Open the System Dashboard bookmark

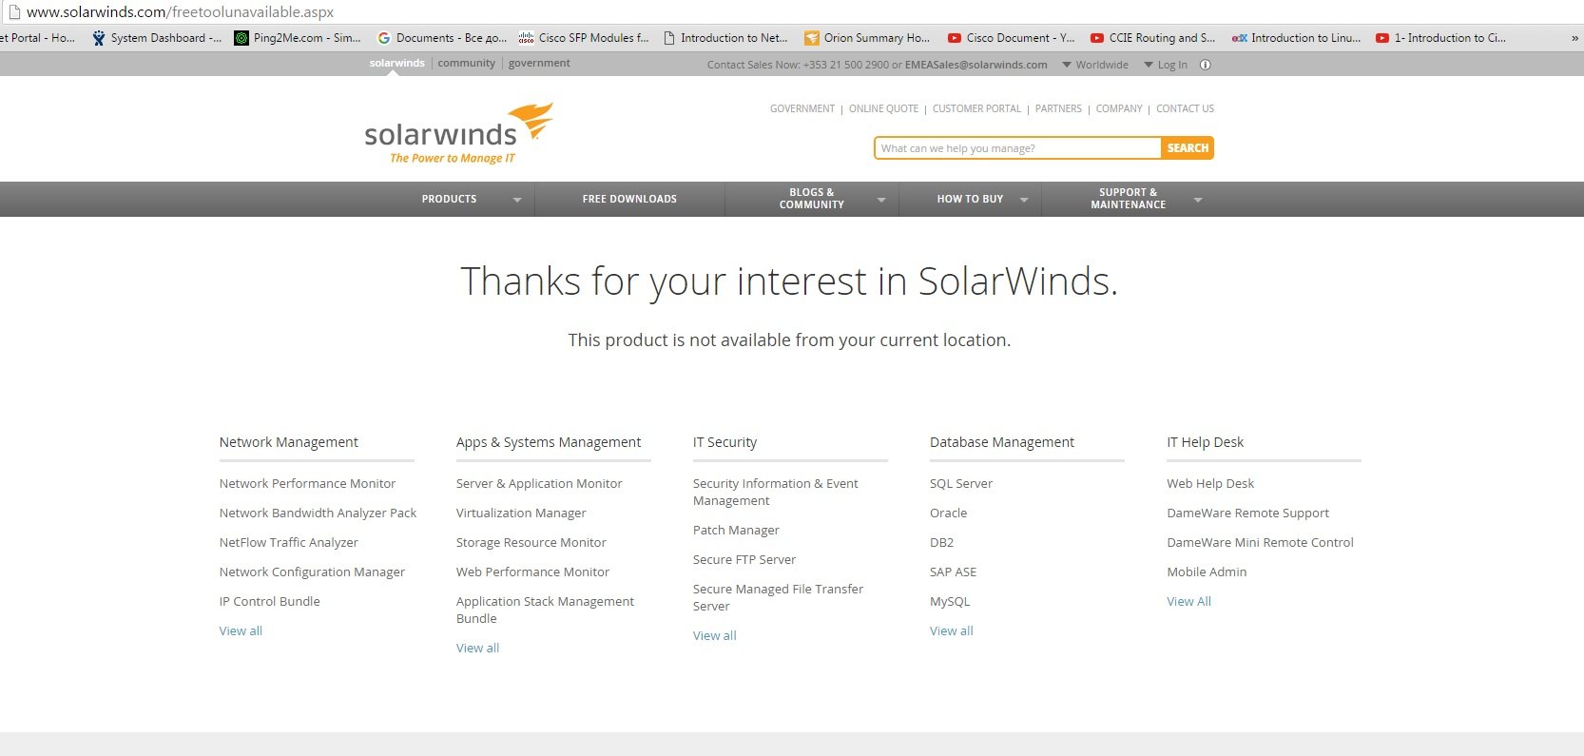click(x=157, y=38)
